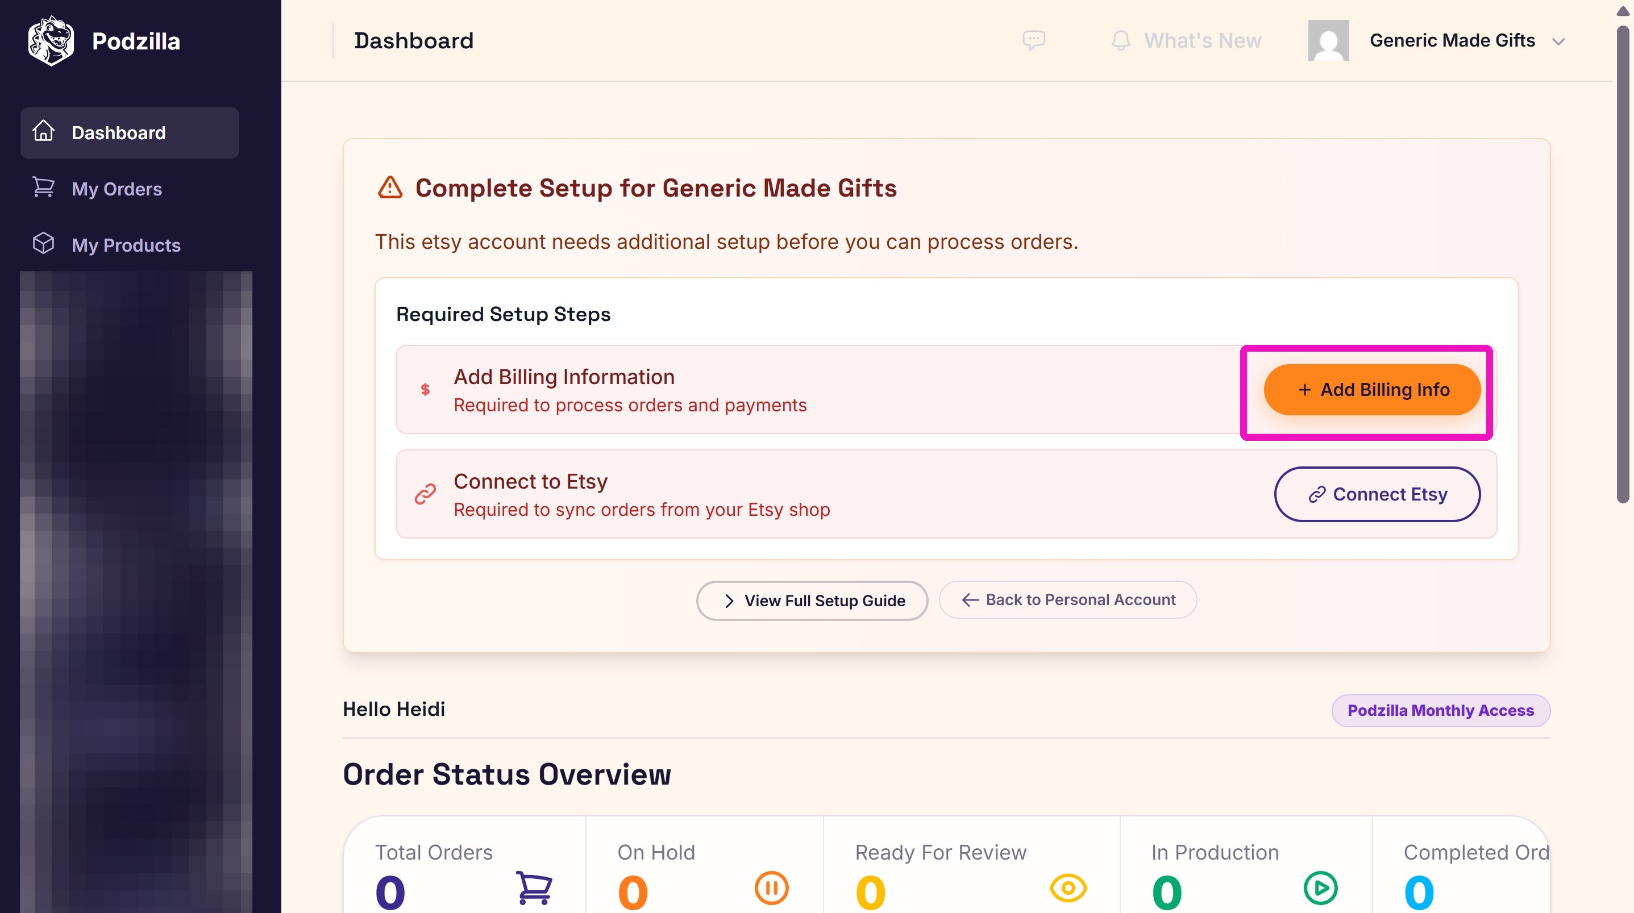Click the In Production play icon
Viewport: 1634px width, 913px height.
coord(1321,887)
